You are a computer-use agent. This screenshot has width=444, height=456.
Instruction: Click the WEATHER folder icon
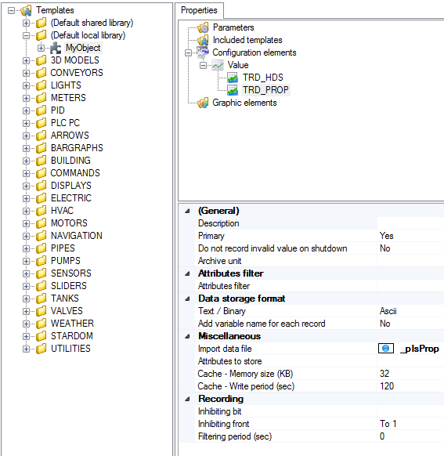[41, 324]
